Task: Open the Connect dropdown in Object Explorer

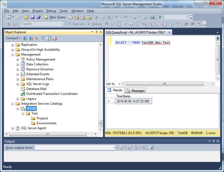Action: click(x=13, y=38)
